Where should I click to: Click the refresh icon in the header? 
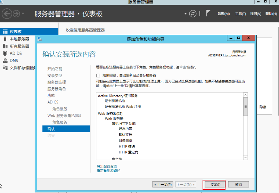[193, 14]
